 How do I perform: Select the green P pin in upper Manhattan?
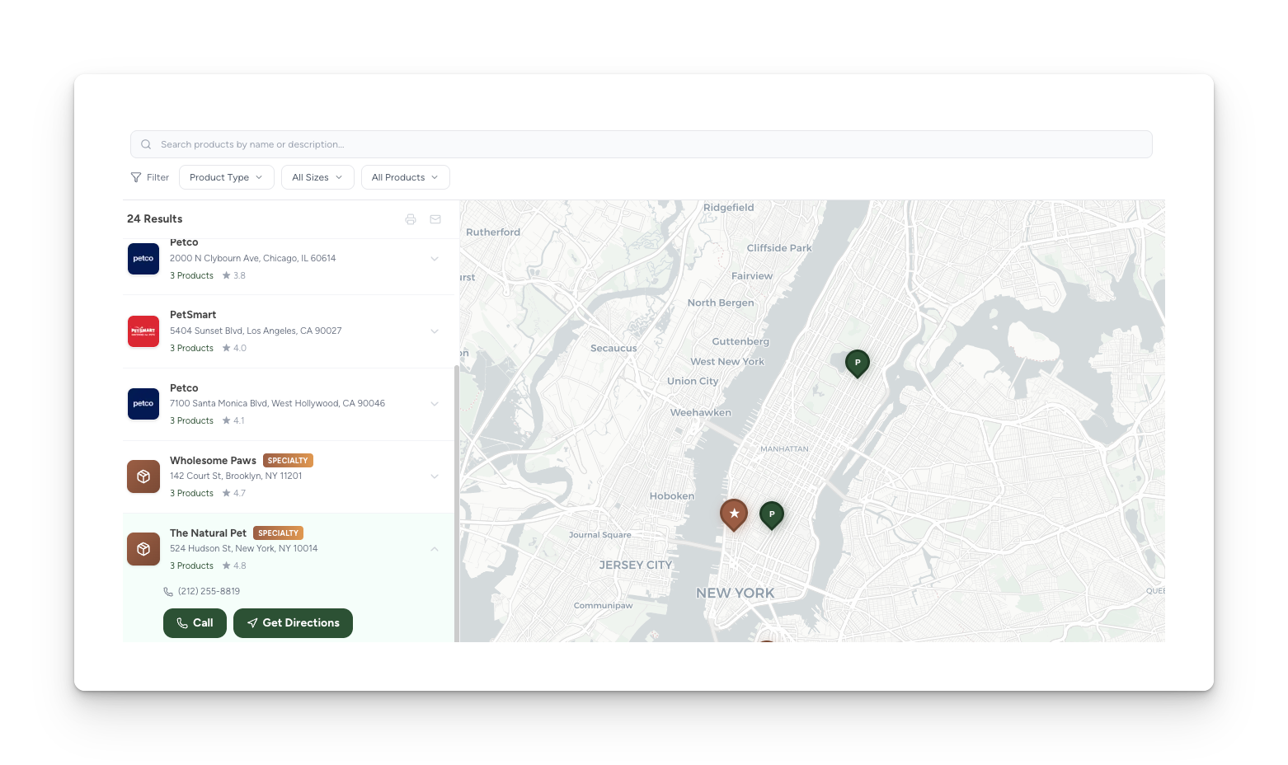[x=858, y=363]
